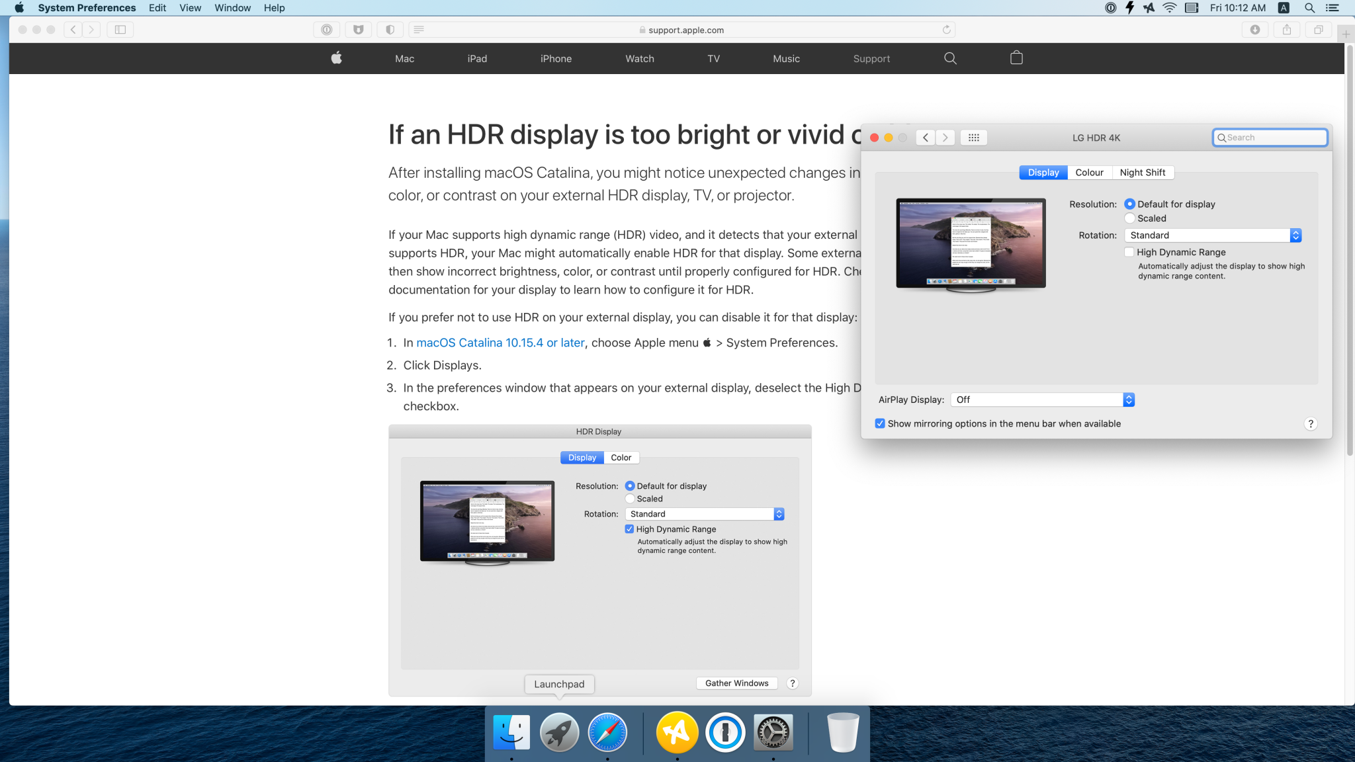The height and width of the screenshot is (762, 1355).
Task: Switch to Display tab in LG HDR 4K
Action: tap(1043, 173)
